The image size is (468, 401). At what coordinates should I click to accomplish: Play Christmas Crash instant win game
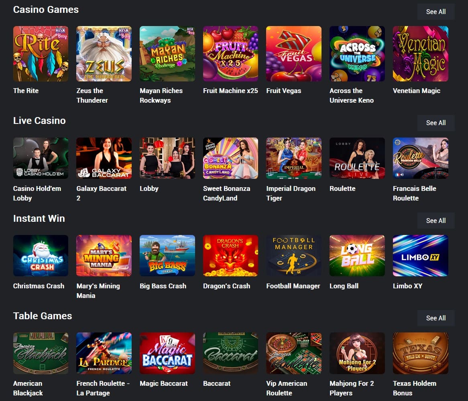[x=41, y=255]
